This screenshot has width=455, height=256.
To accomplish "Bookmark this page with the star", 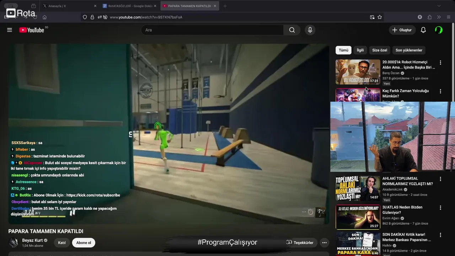I will 380,17.
